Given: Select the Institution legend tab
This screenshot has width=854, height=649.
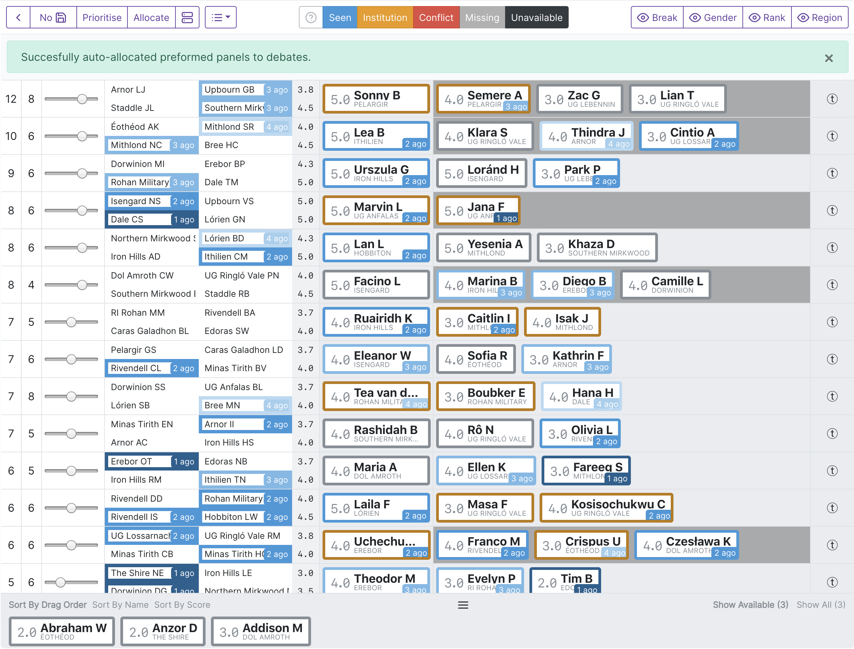Looking at the screenshot, I should pyautogui.click(x=385, y=17).
